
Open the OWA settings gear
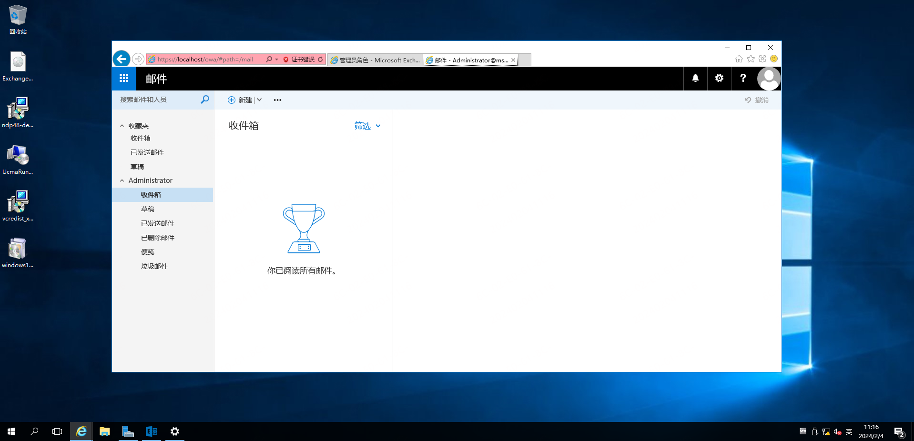pyautogui.click(x=719, y=79)
